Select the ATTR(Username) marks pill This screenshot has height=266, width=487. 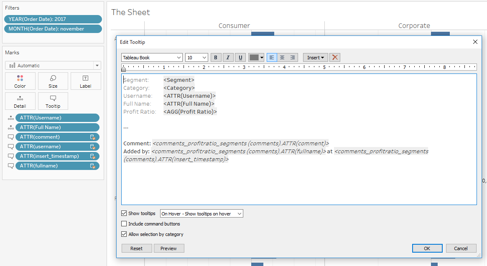(57, 118)
